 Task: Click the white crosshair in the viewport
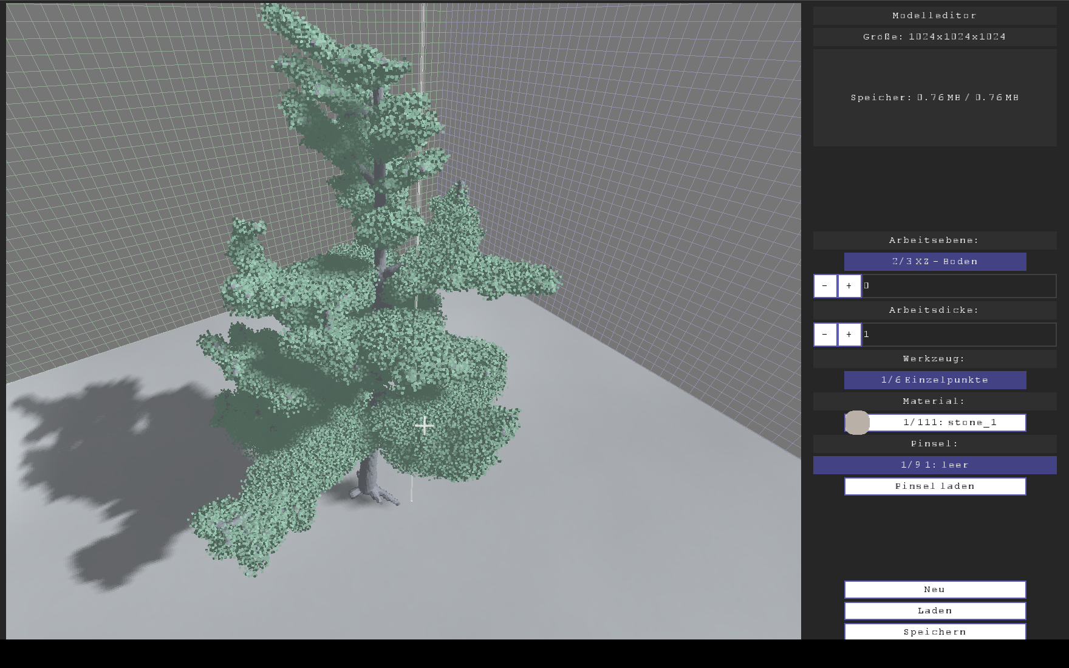424,425
